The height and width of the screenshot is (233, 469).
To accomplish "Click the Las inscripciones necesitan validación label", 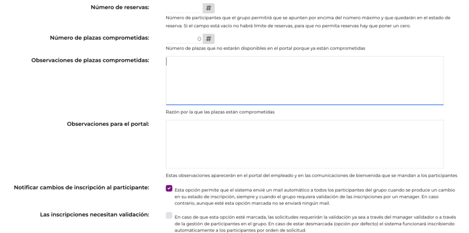I will (x=94, y=214).
